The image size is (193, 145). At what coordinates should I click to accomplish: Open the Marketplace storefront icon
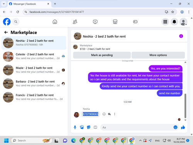[115, 22]
